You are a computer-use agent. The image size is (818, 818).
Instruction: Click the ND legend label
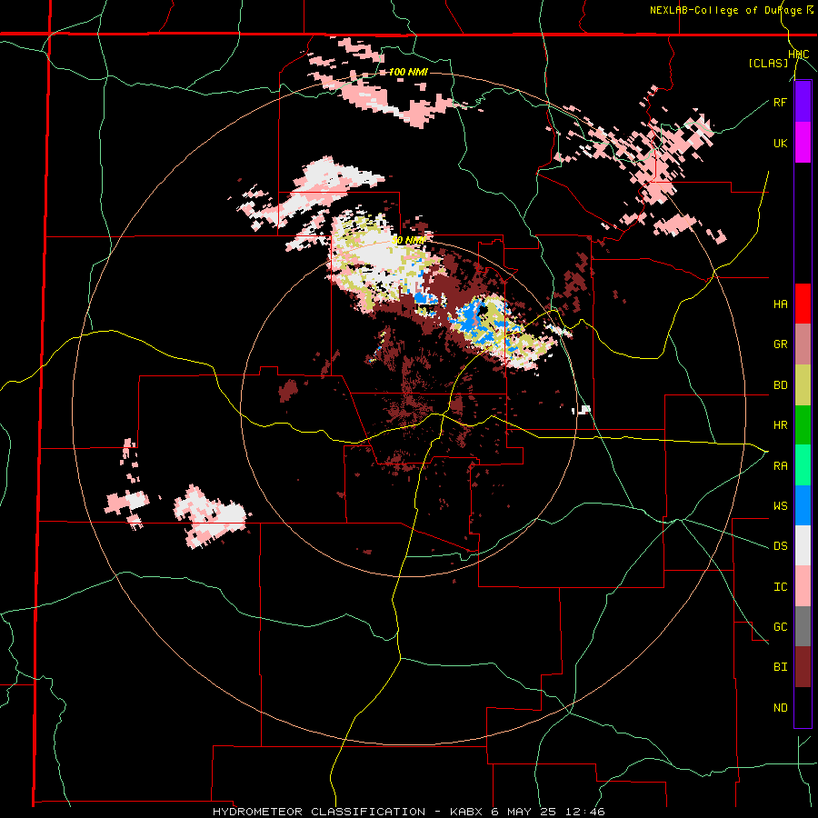click(781, 708)
